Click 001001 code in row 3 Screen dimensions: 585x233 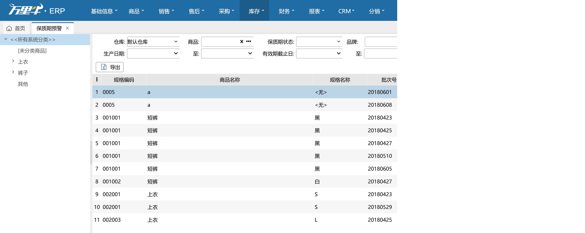pyautogui.click(x=112, y=118)
